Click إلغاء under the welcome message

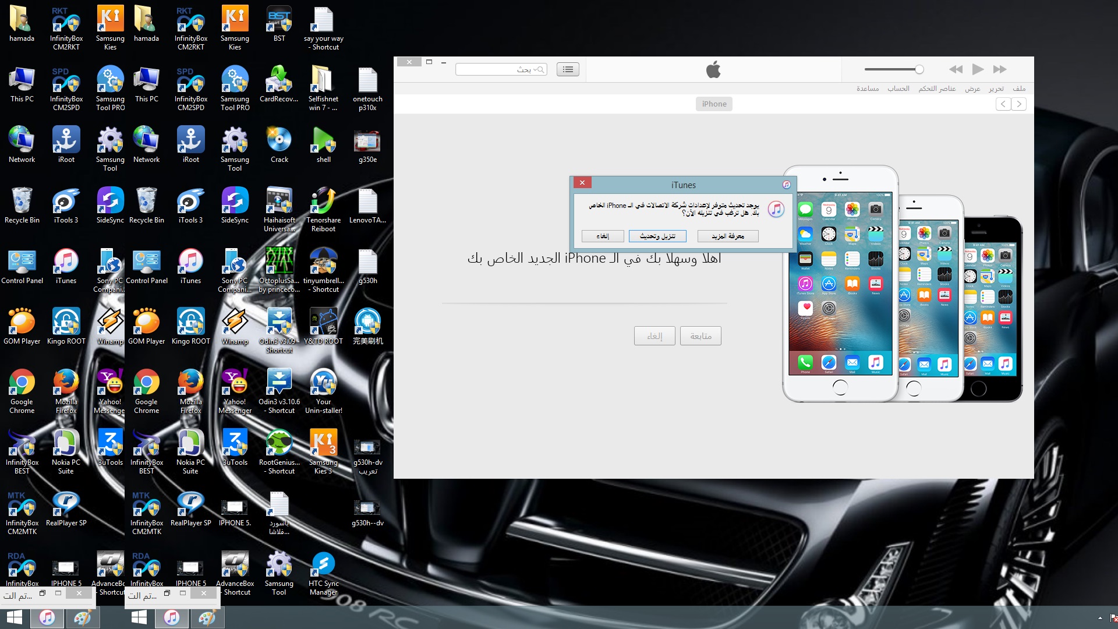[654, 336]
